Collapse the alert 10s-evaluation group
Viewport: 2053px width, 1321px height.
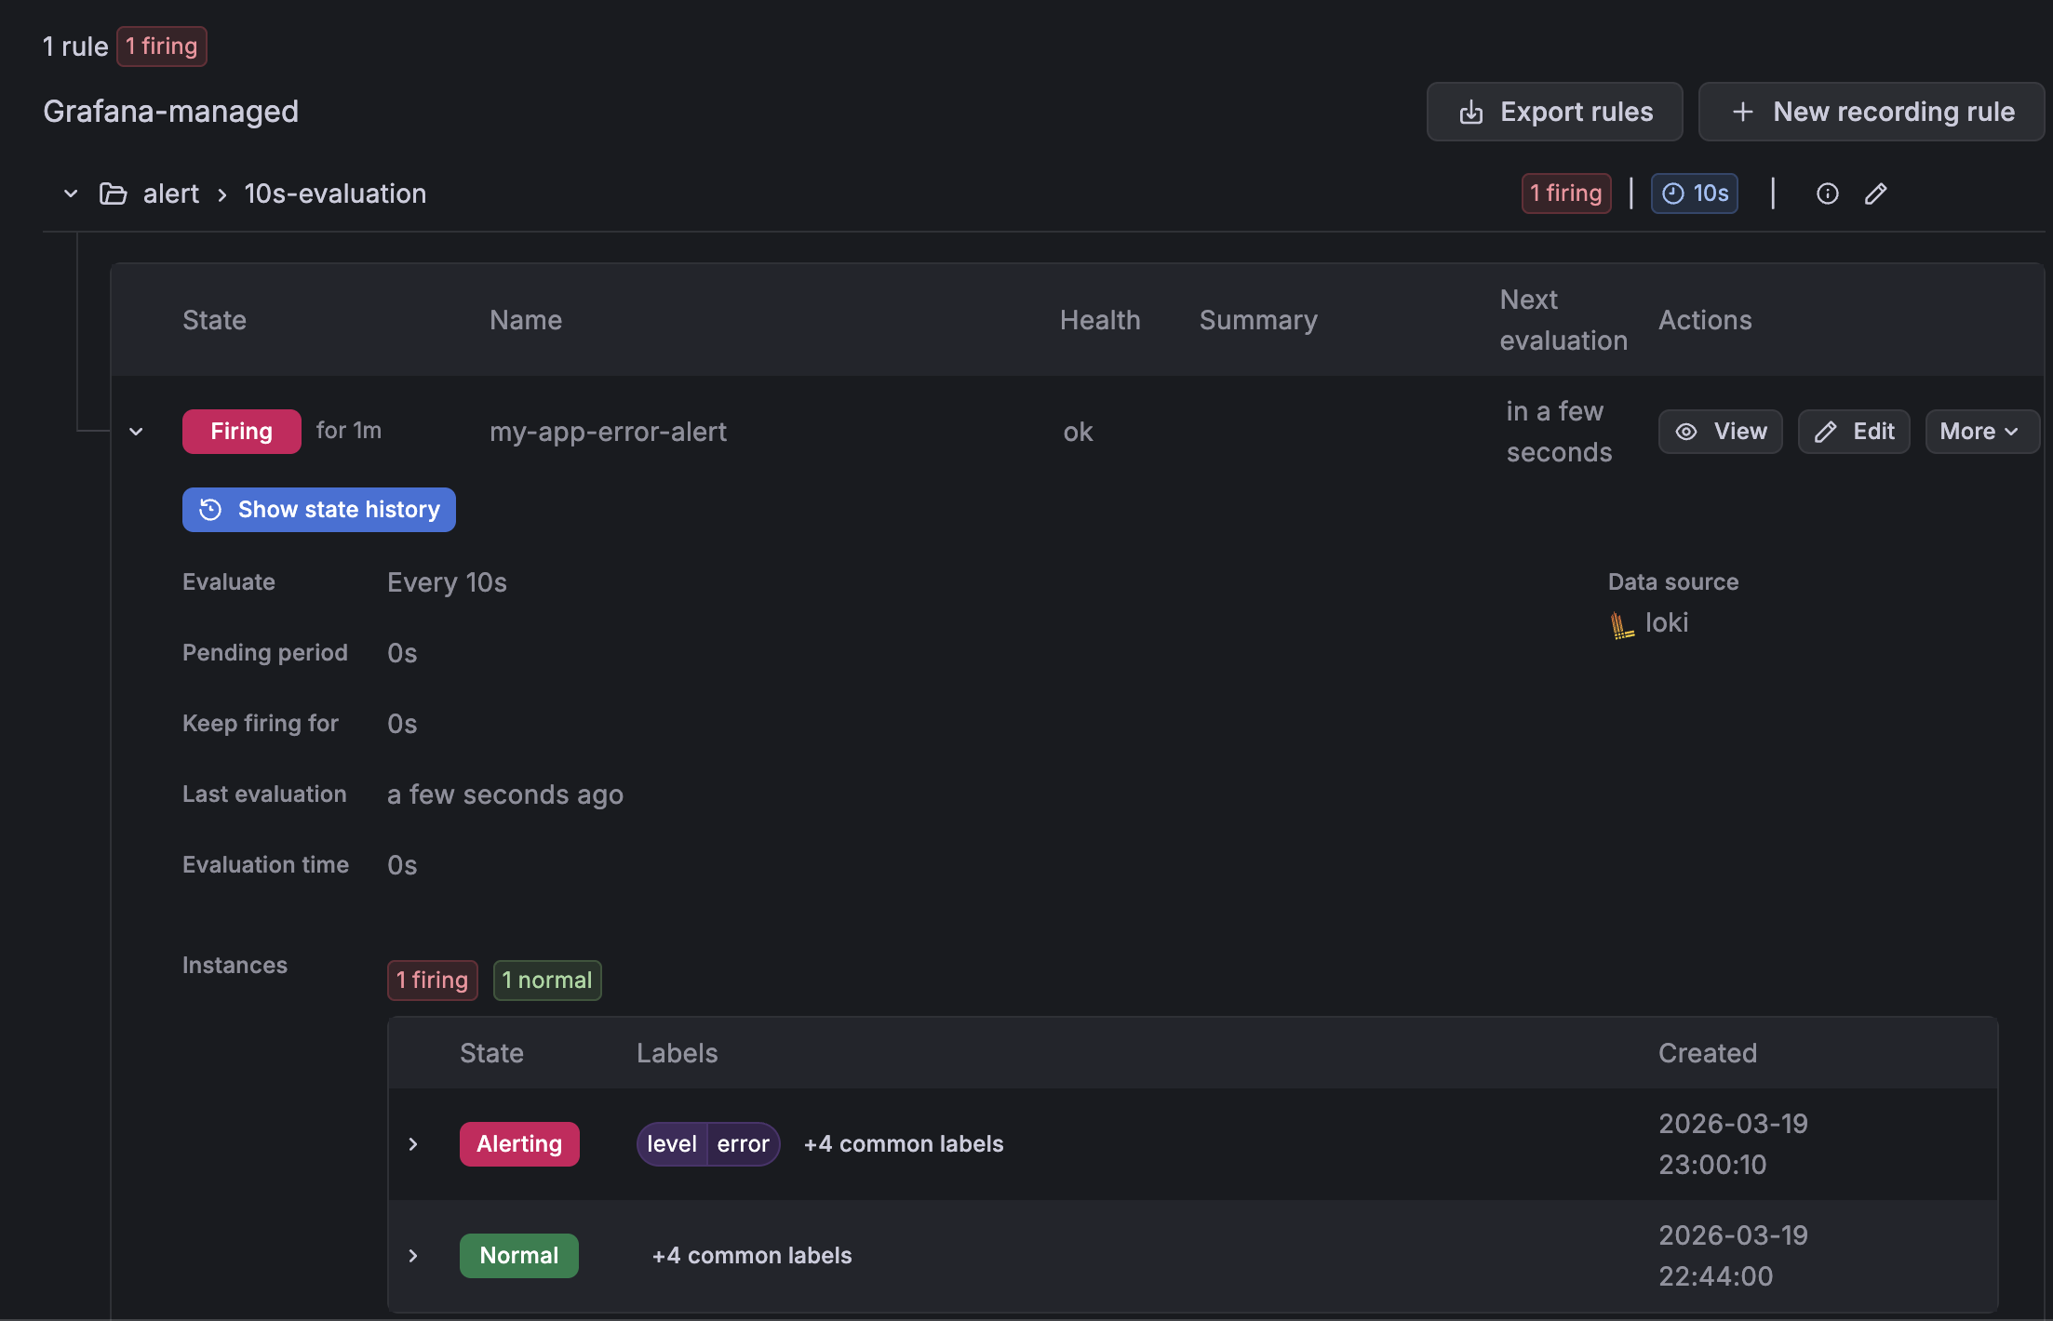click(x=71, y=193)
